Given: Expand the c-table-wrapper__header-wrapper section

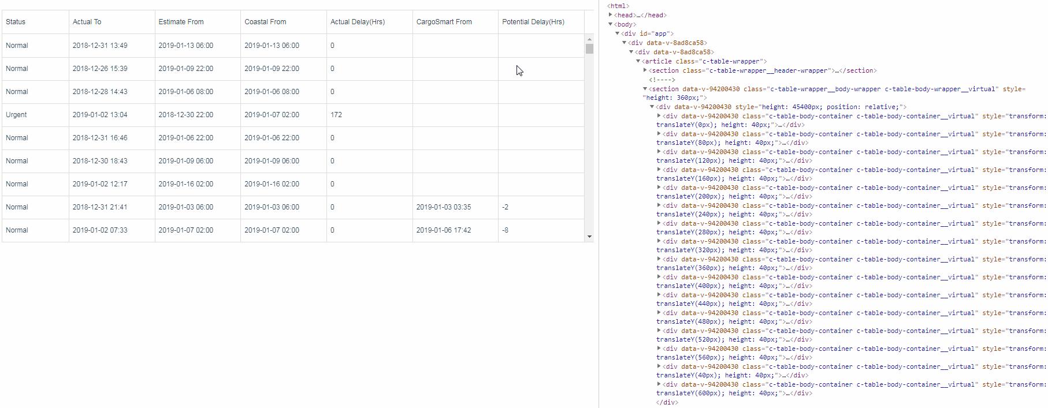Looking at the screenshot, I should pyautogui.click(x=645, y=70).
